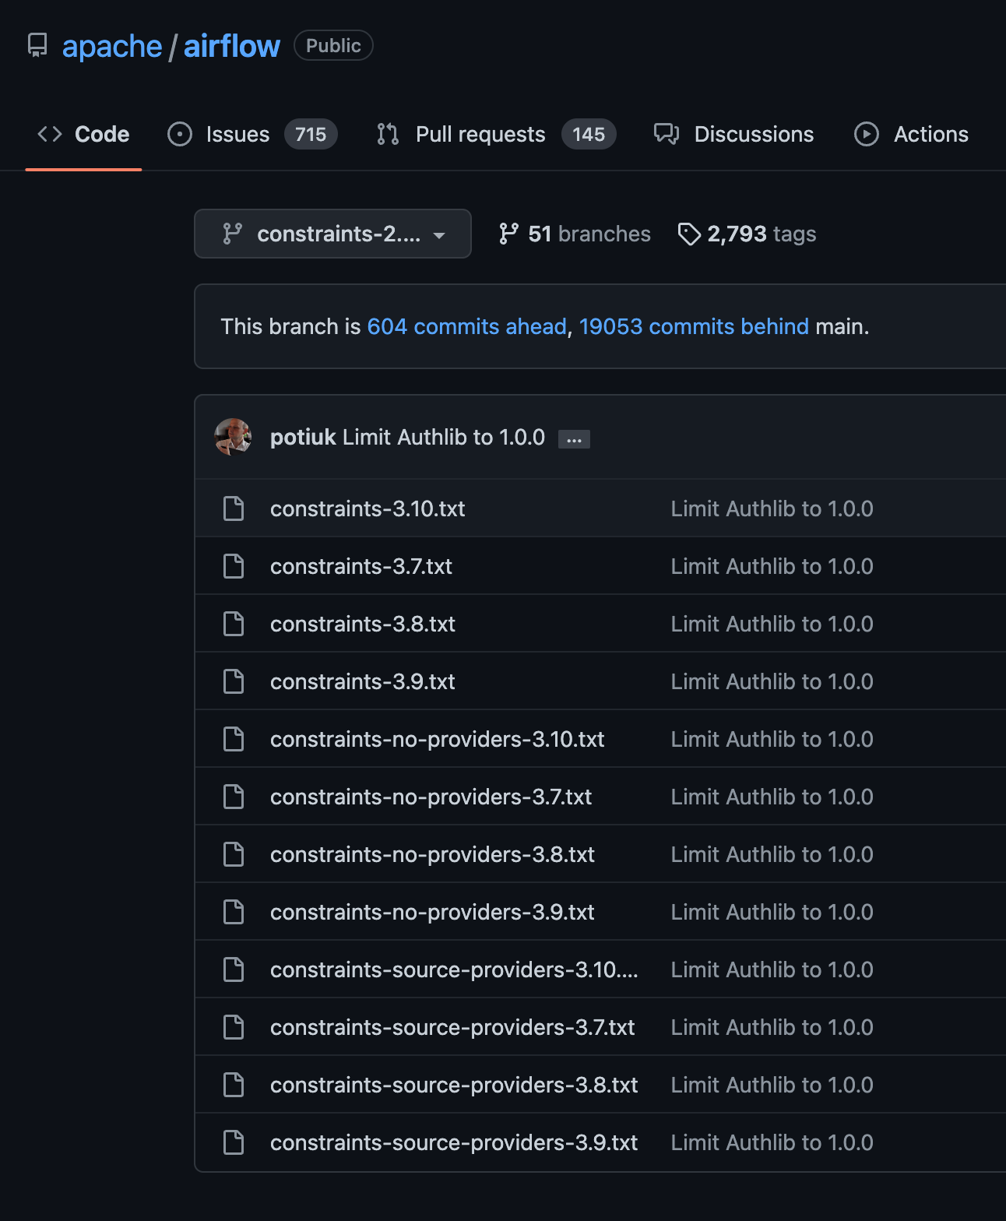Click the Issues count badge 715
1006x1221 pixels.
coord(311,134)
